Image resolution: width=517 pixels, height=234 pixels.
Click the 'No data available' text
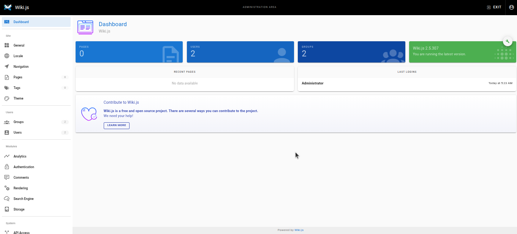click(185, 83)
